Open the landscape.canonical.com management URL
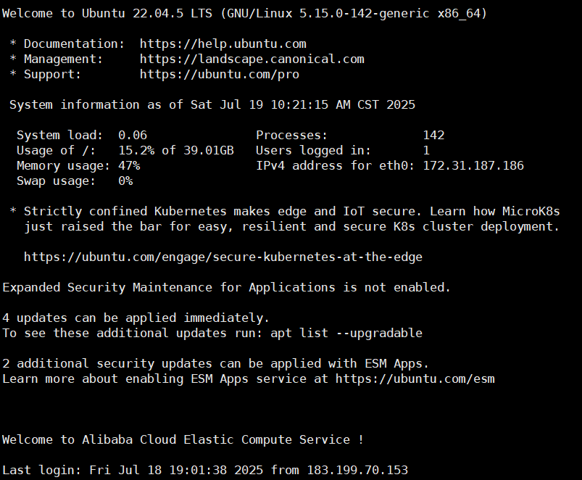Image resolution: width=582 pixels, height=480 pixels. click(x=251, y=59)
